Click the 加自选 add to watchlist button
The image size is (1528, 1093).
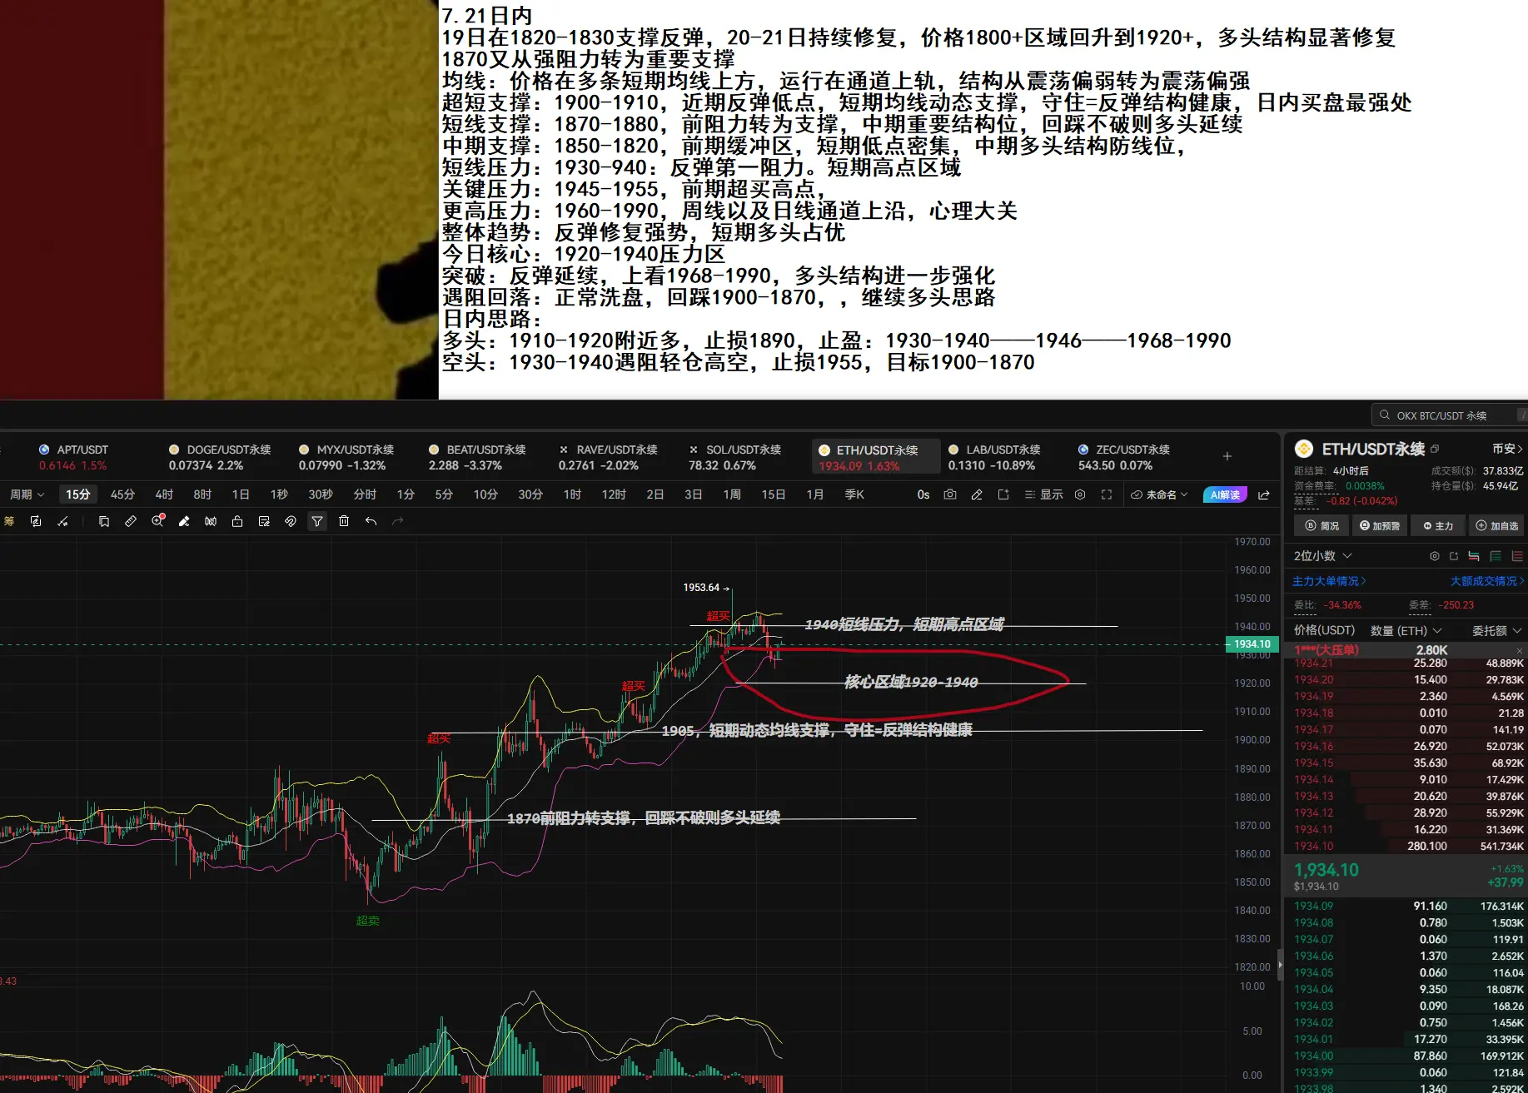point(1496,526)
